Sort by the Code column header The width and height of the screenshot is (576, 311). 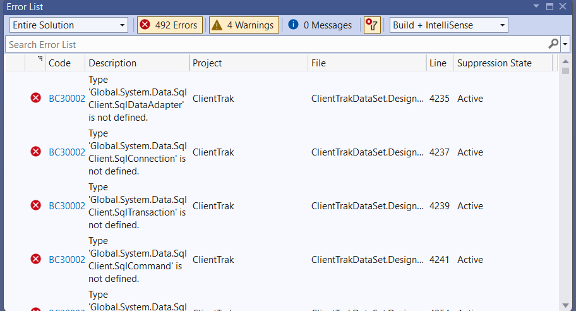click(65, 63)
